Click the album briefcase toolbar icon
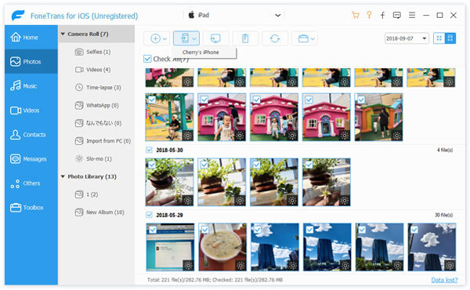This screenshot has width=470, height=290. point(303,38)
